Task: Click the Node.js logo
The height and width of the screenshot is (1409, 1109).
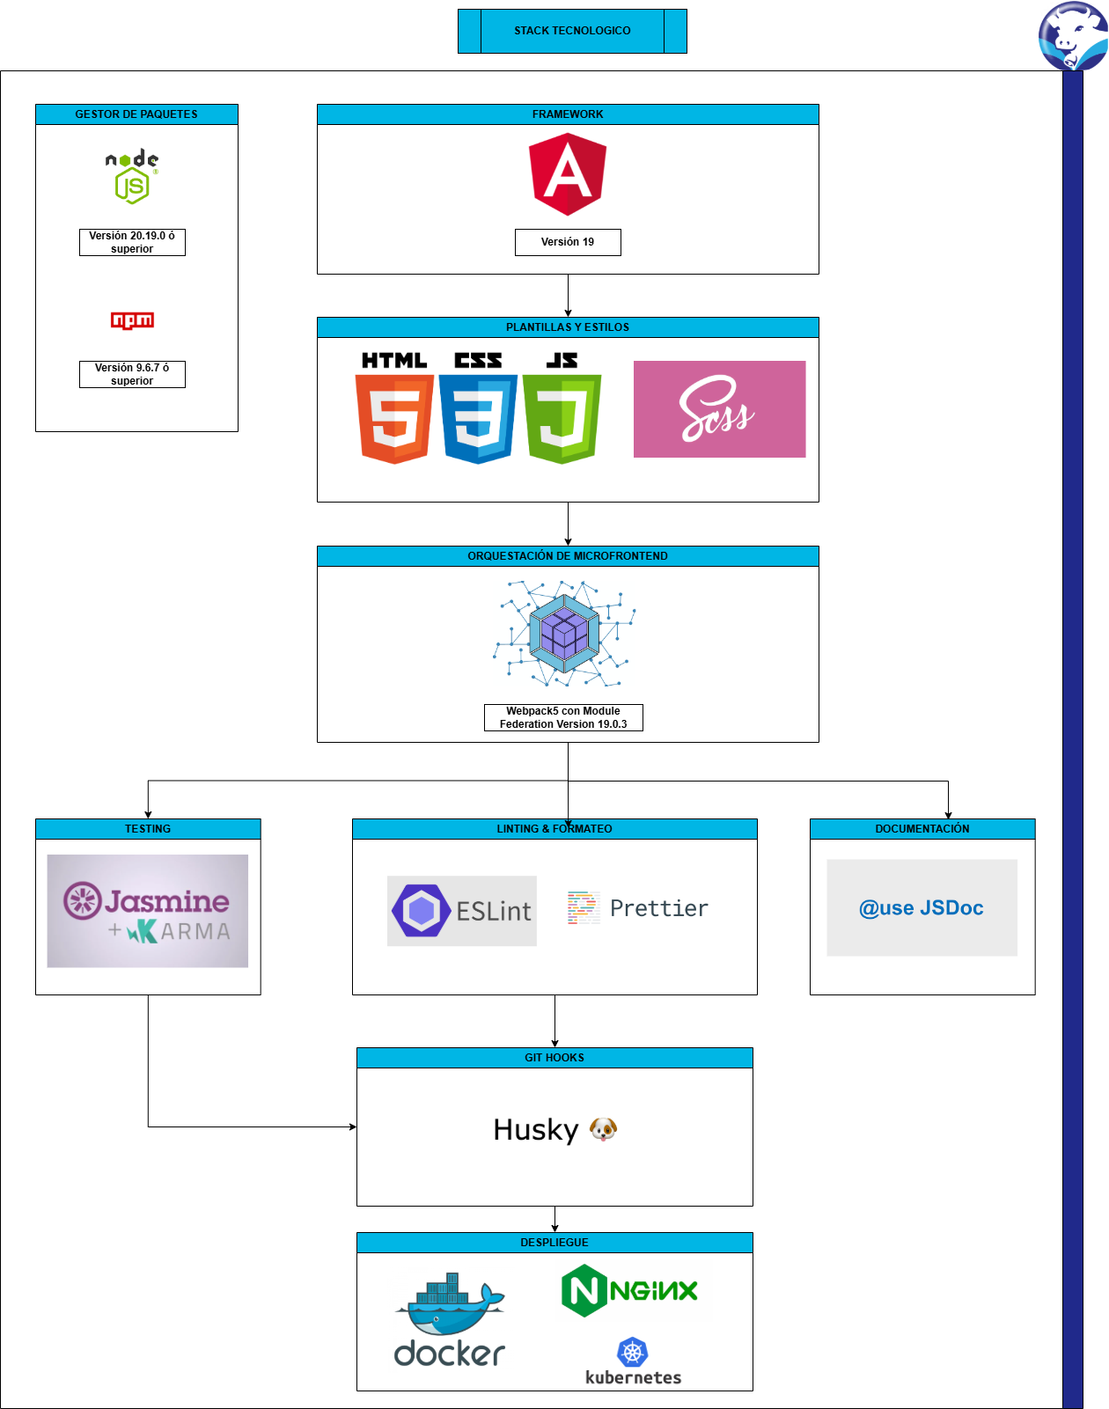Action: tap(132, 177)
